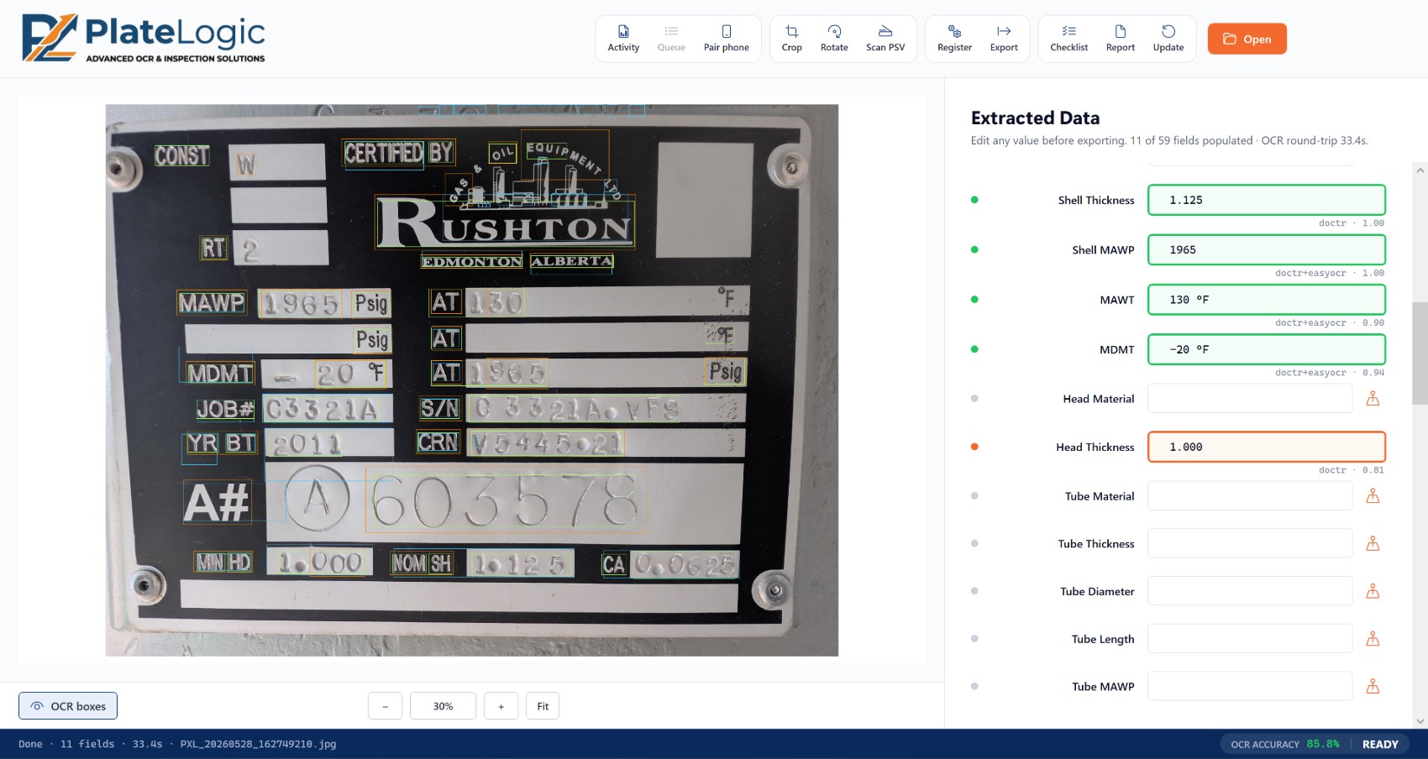
Task: Edit the Shell Thickness value 1.125
Action: click(1266, 200)
